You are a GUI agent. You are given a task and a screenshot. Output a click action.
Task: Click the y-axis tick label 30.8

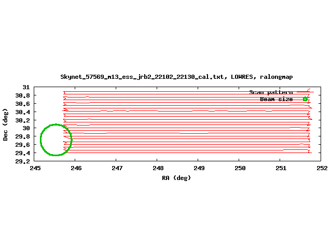23,95
